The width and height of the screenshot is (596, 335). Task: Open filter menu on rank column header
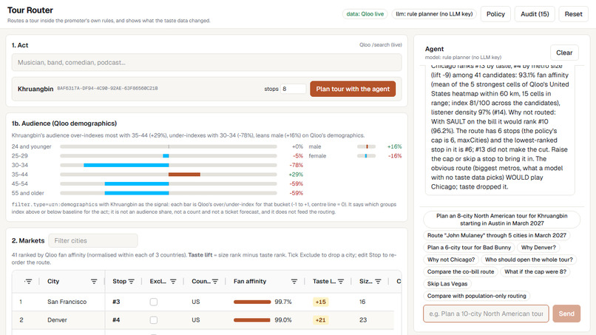click(29, 281)
